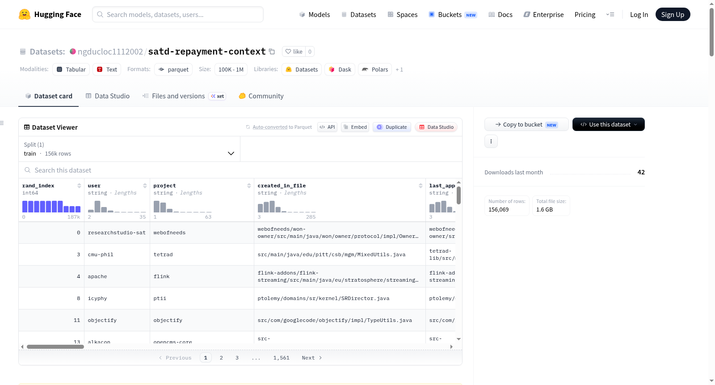Image resolution: width=715 pixels, height=385 pixels.
Task: Open the three-dot more options button
Action: pyautogui.click(x=491, y=141)
